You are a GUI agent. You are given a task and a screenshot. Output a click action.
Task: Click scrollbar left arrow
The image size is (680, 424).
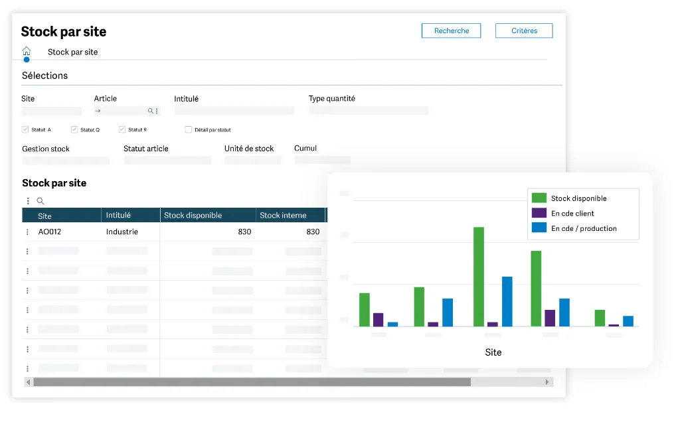pyautogui.click(x=28, y=382)
